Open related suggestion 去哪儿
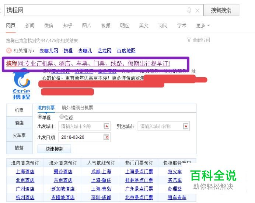The width and height of the screenshot is (255, 203). pos(85,51)
